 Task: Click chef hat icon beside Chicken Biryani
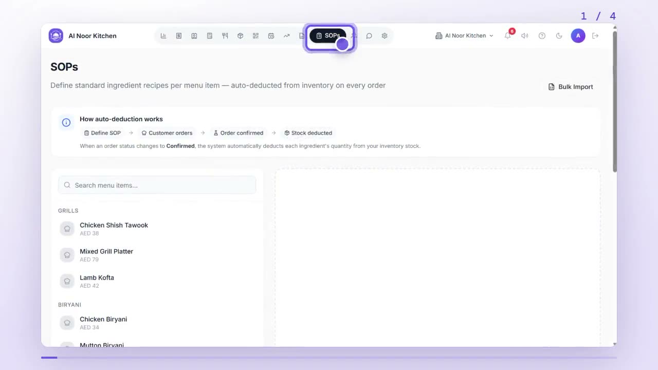click(x=67, y=323)
